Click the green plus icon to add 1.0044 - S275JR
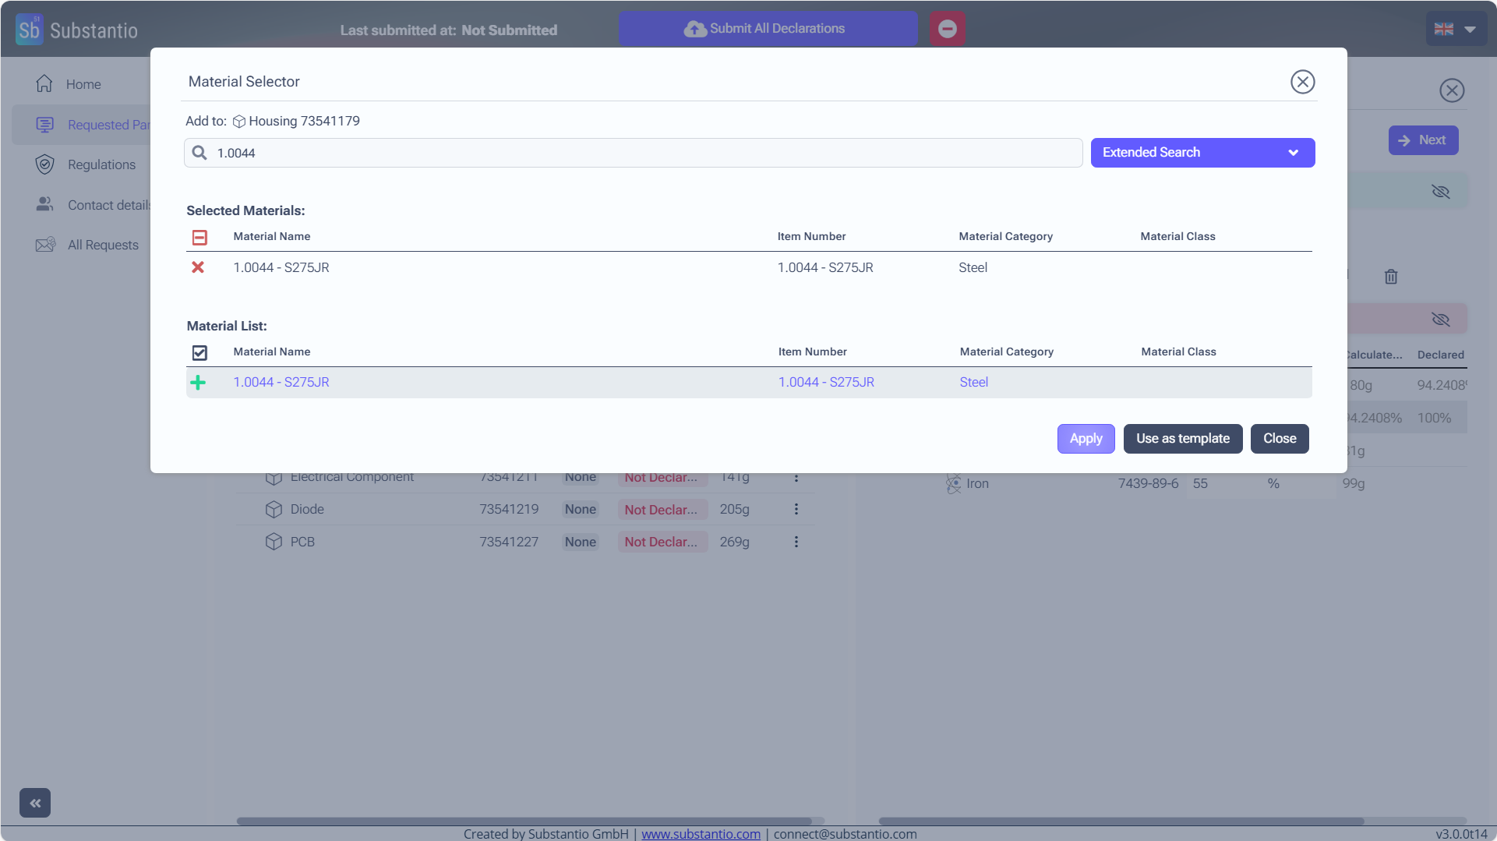This screenshot has height=841, width=1497. pyautogui.click(x=198, y=383)
